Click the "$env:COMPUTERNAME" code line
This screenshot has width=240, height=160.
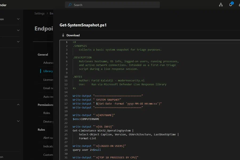(86, 119)
